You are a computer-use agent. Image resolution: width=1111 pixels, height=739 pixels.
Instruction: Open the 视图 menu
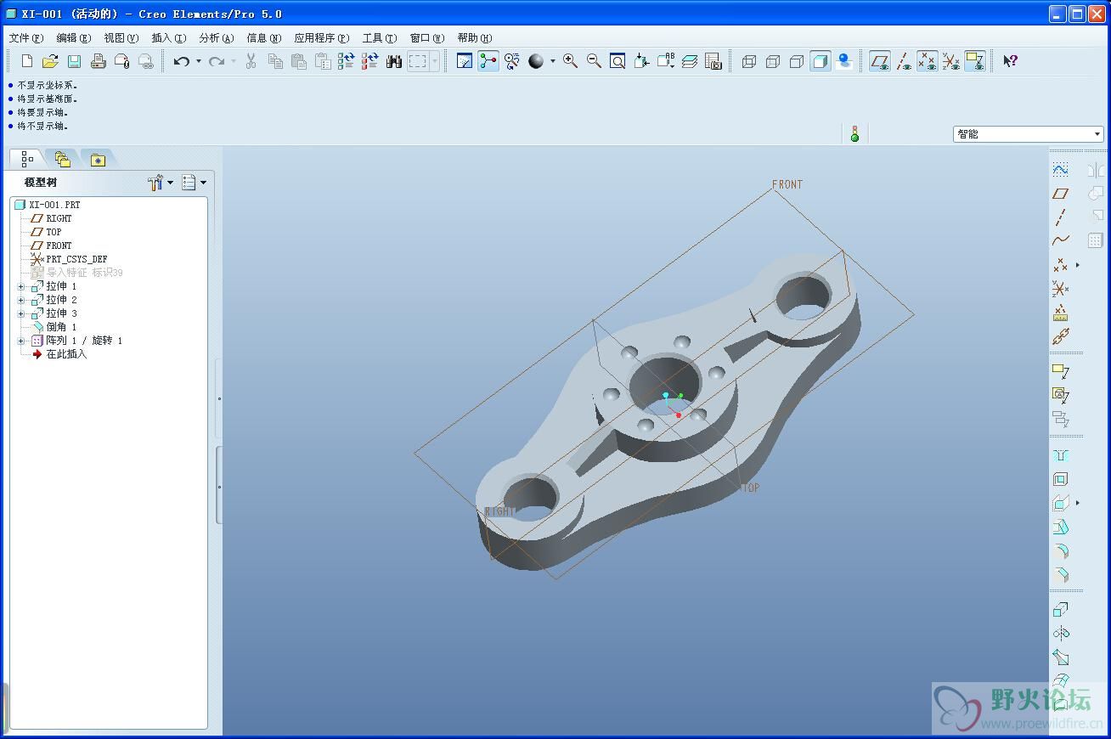(x=121, y=38)
